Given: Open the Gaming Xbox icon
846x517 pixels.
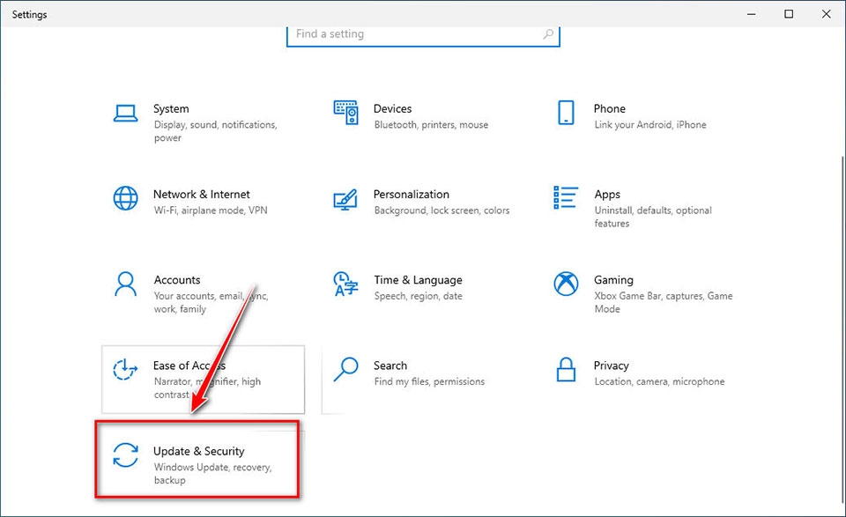Looking at the screenshot, I should pos(566,284).
